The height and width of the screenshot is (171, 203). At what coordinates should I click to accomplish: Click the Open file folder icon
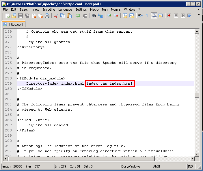14,16
